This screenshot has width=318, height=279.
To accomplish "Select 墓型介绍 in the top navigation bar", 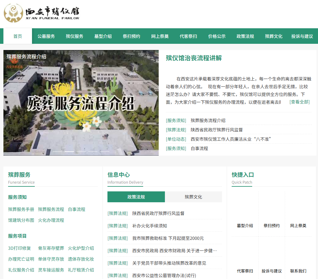I will [x=103, y=36].
